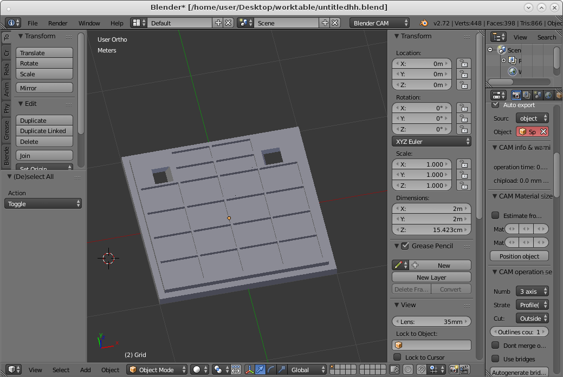Delete the Default screen layout
The width and height of the screenshot is (563, 377).
point(228,23)
